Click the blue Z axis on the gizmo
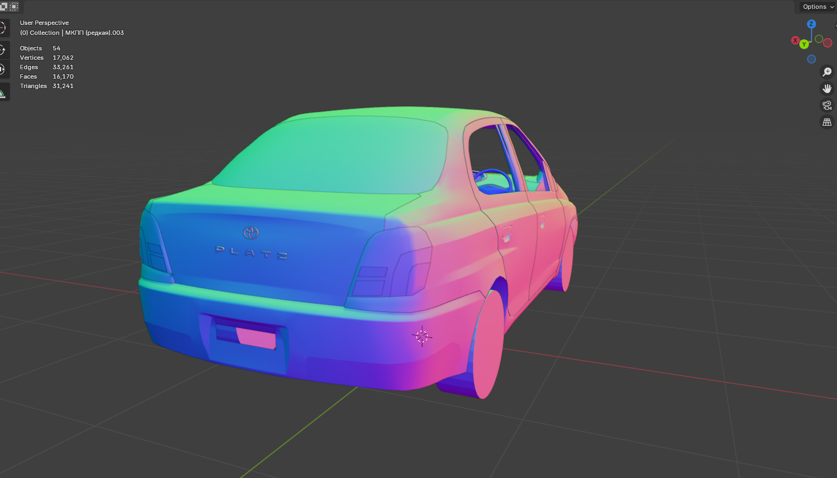Screen dimensions: 837x478 coord(812,24)
